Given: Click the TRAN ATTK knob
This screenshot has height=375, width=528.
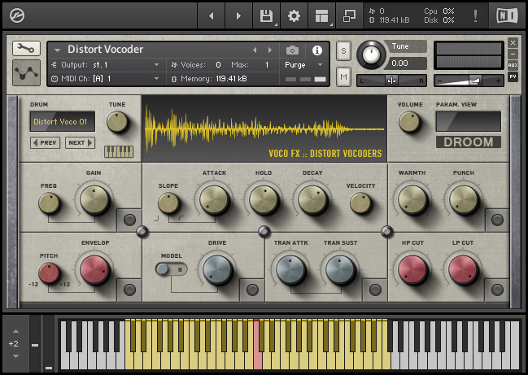Looking at the screenshot, I should click(x=291, y=270).
